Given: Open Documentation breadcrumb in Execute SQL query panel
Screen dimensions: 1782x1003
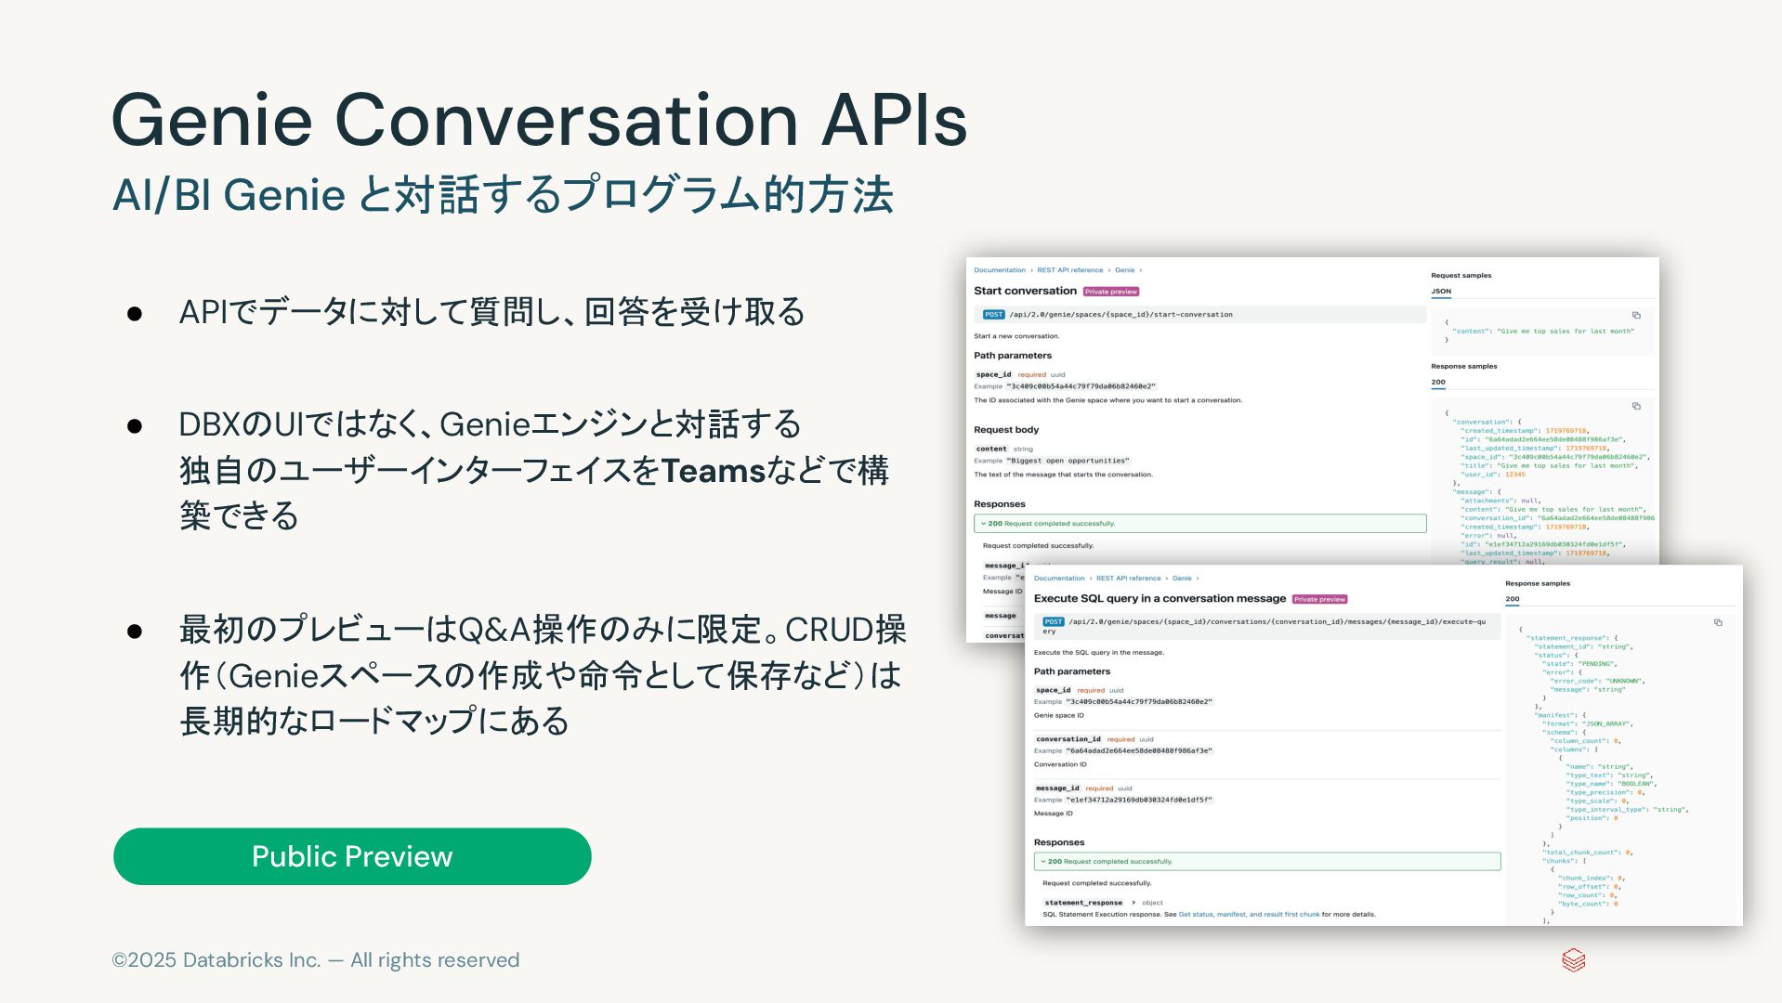Looking at the screenshot, I should click(1059, 578).
